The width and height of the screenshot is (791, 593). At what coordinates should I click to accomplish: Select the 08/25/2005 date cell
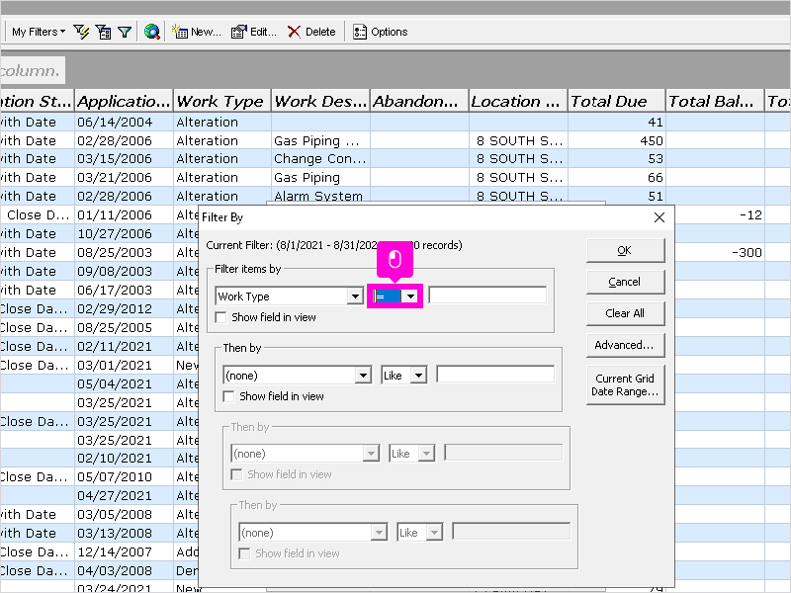124,328
